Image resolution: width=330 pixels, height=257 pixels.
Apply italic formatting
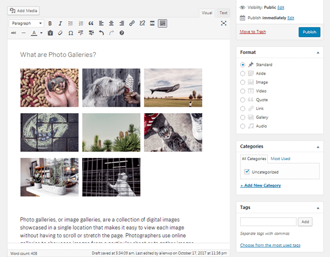60,23
